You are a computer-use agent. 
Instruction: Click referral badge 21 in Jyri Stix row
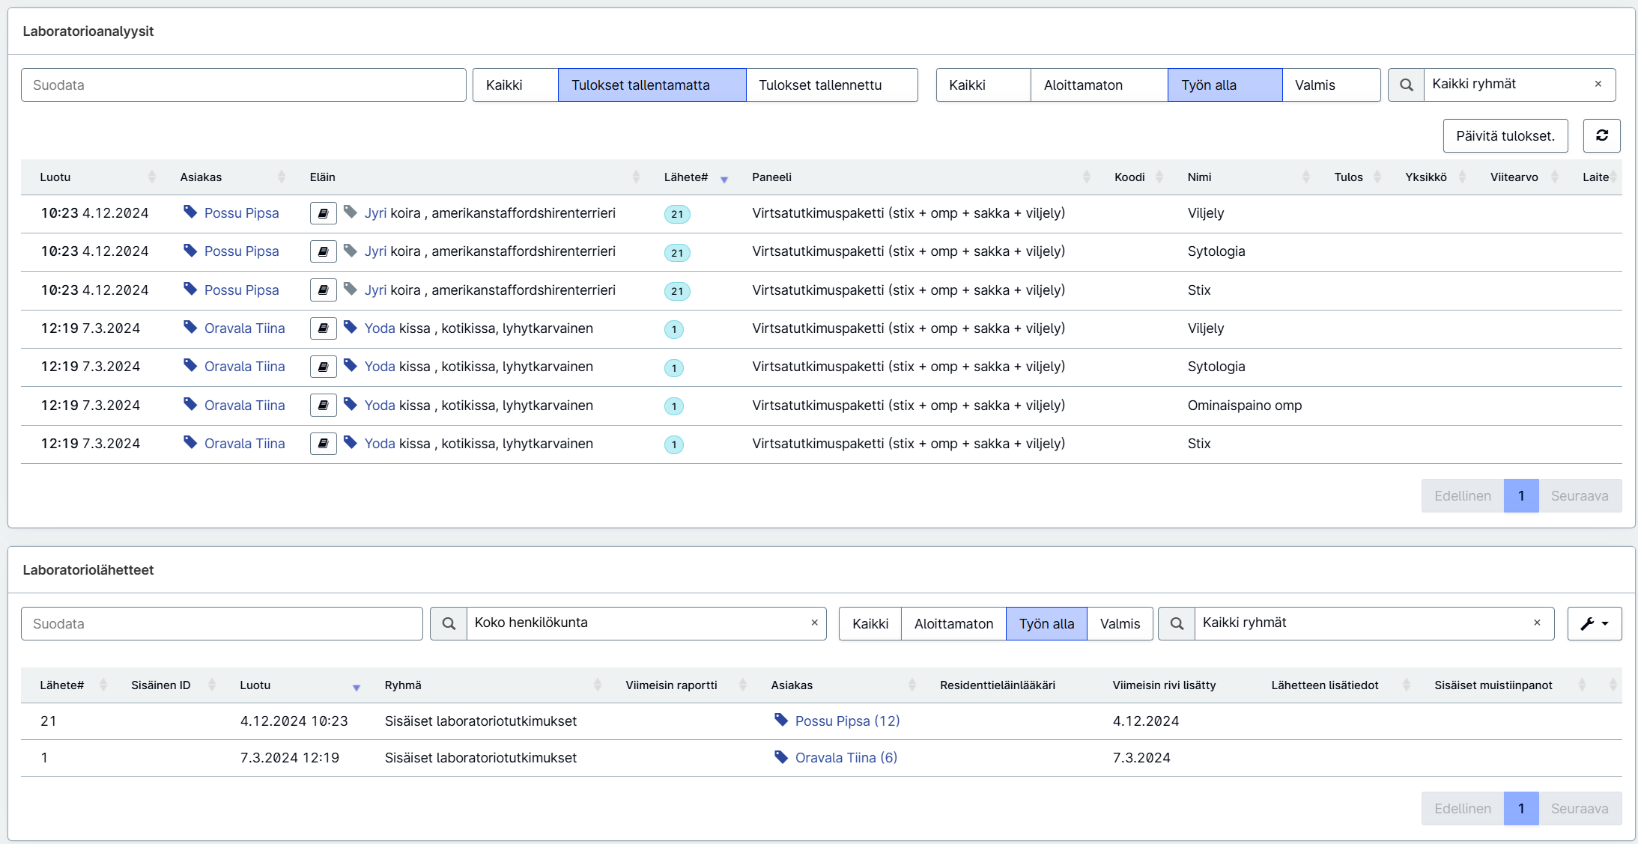[677, 291]
